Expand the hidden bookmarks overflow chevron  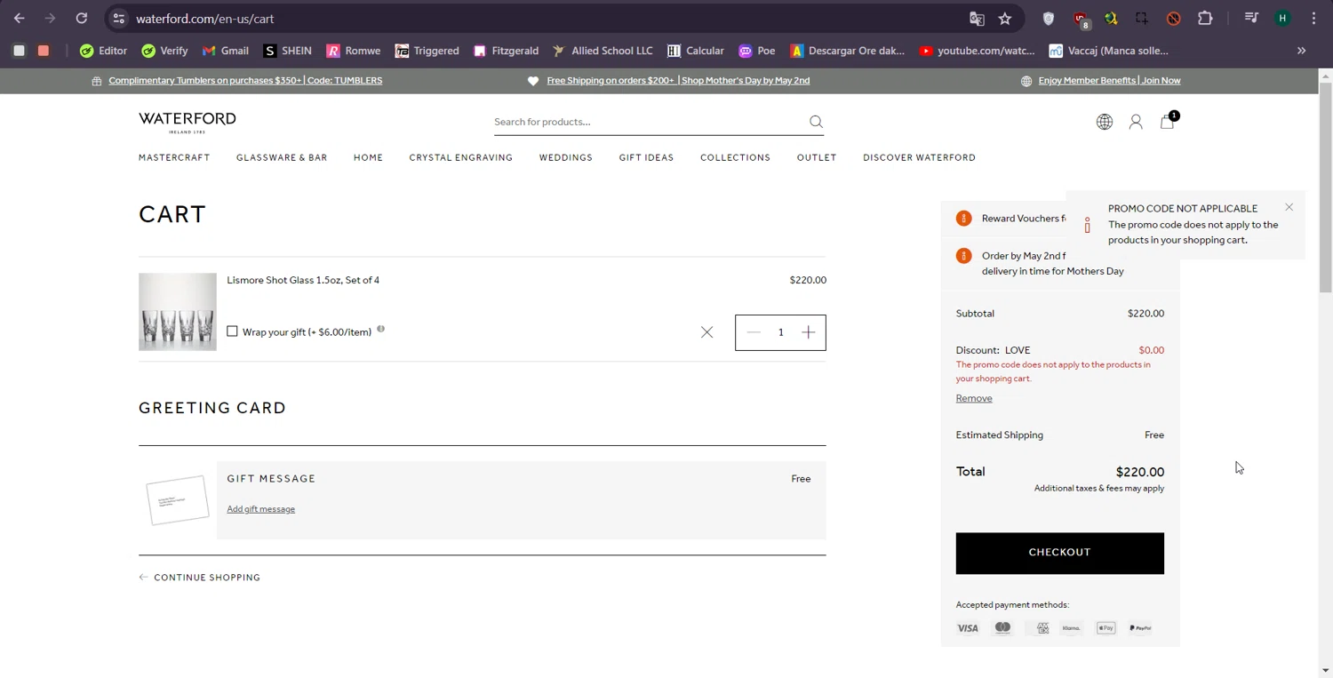(x=1301, y=51)
